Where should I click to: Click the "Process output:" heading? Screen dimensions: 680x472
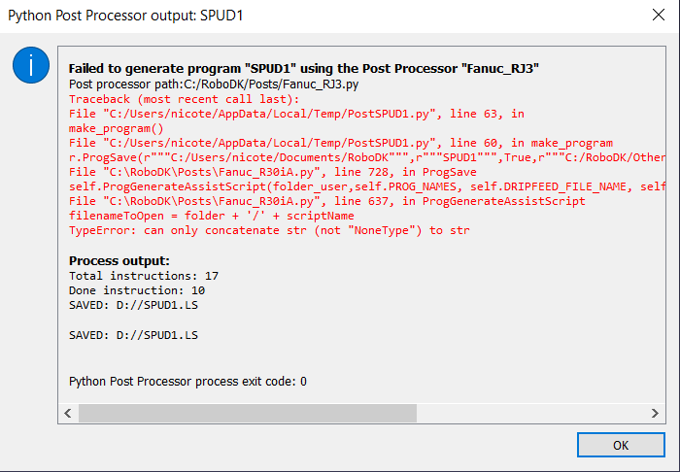tap(119, 261)
